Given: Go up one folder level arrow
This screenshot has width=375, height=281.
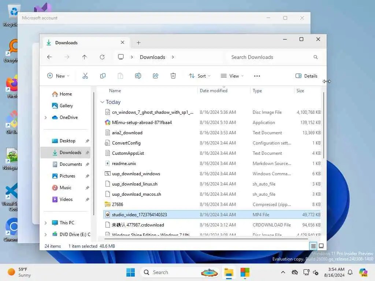Looking at the screenshot, I should tap(85, 57).
